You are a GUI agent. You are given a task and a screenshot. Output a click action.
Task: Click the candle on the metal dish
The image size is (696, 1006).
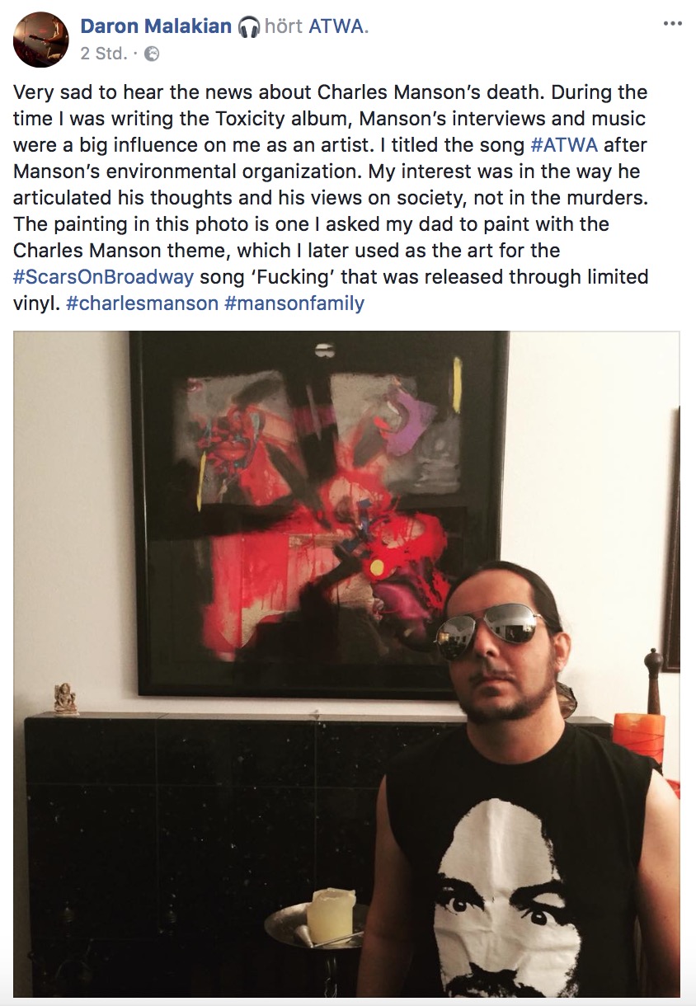(331, 915)
